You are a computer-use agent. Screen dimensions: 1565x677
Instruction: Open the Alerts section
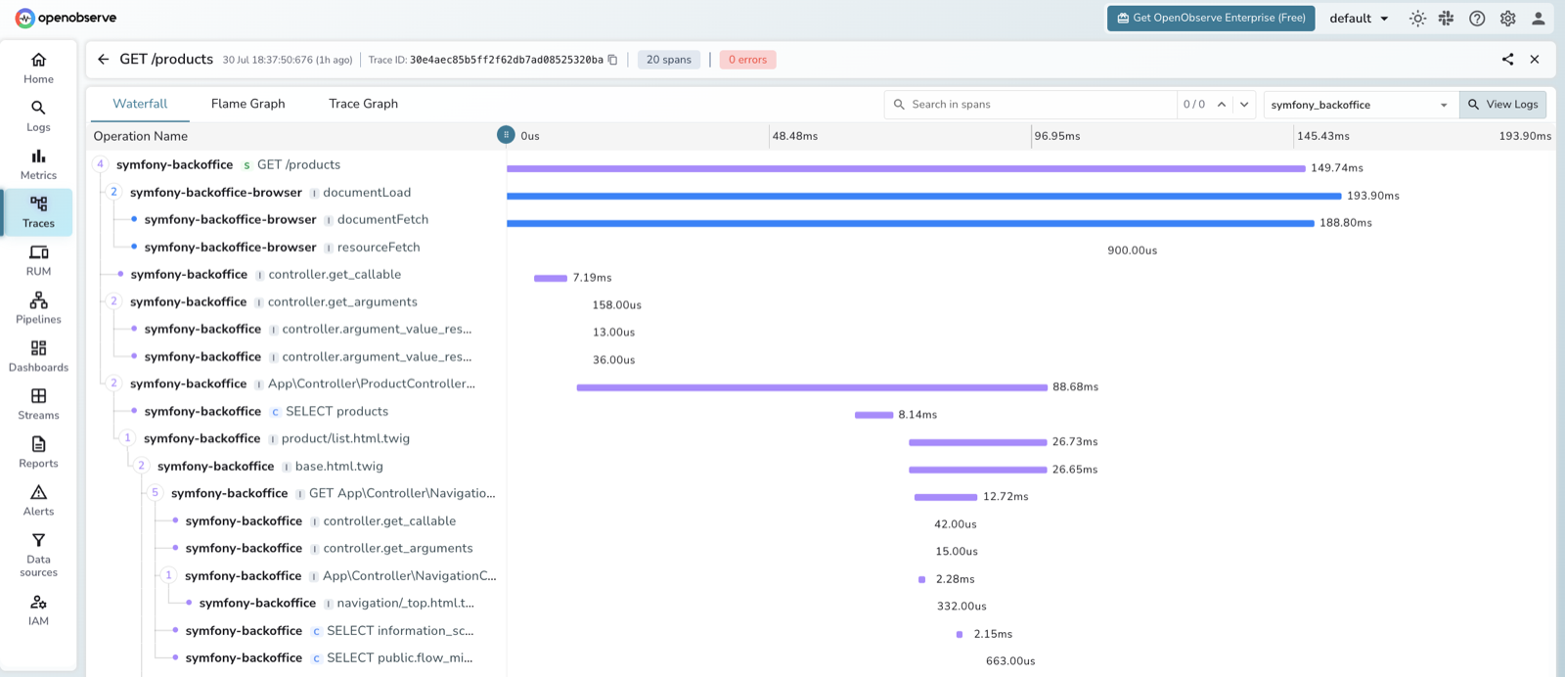point(38,500)
